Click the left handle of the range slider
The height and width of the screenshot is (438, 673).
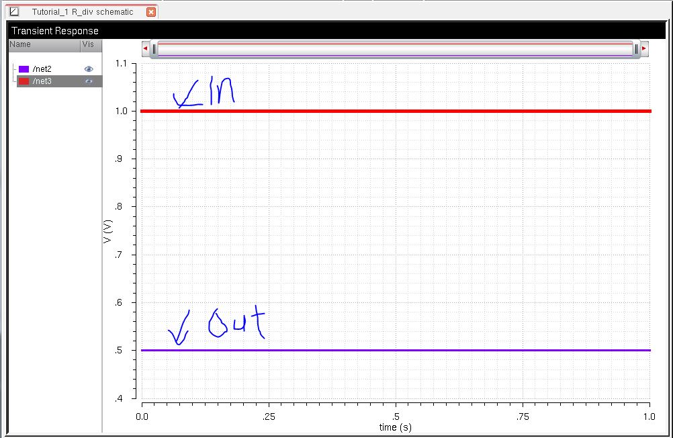(x=154, y=49)
